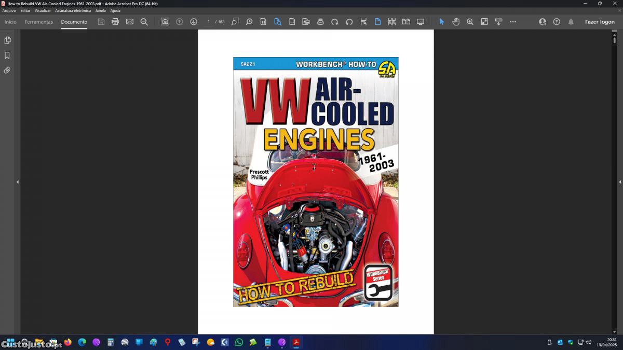Open the Bookmarks side panel

(7, 55)
